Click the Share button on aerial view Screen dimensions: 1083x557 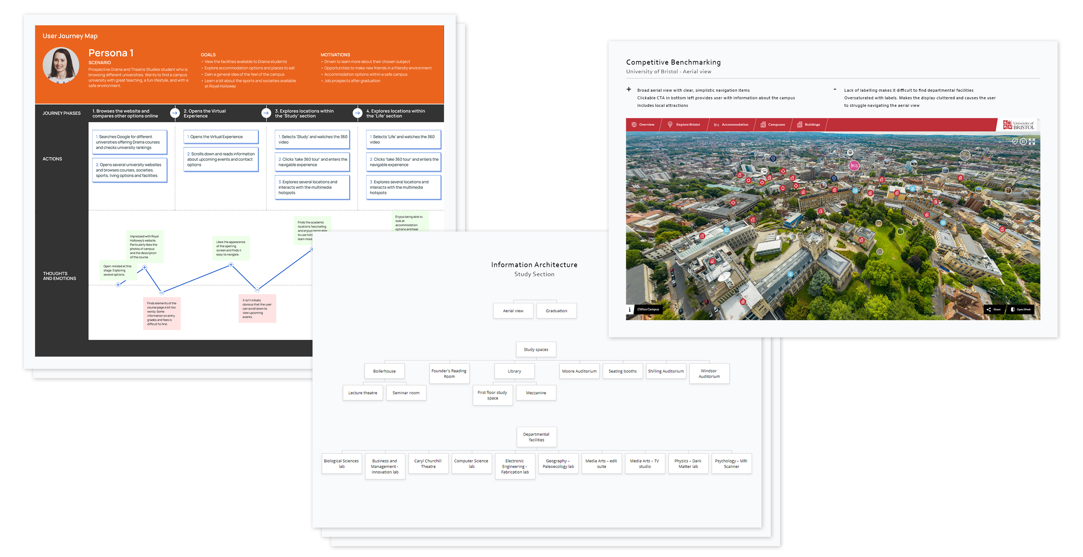pos(994,309)
